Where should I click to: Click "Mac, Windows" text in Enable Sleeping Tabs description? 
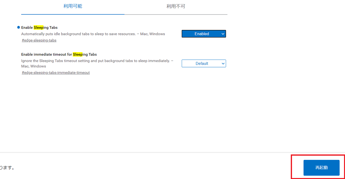pos(153,34)
